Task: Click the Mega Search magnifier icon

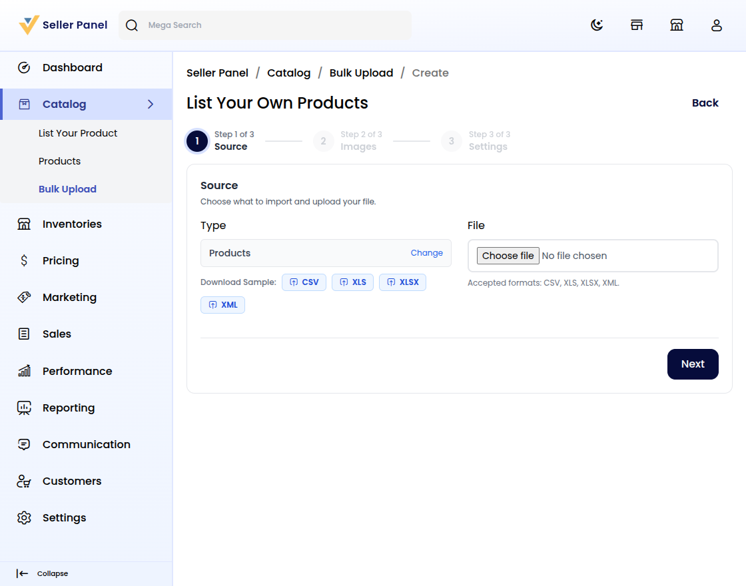Action: [132, 25]
